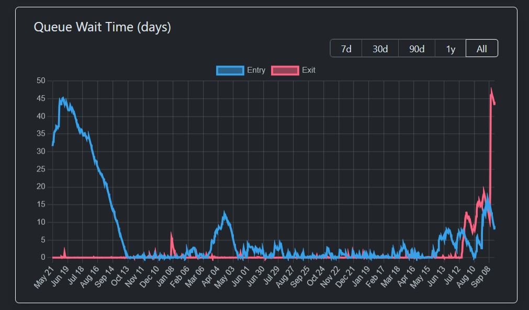Select the All time range
This screenshot has width=529, height=310.
coord(481,49)
